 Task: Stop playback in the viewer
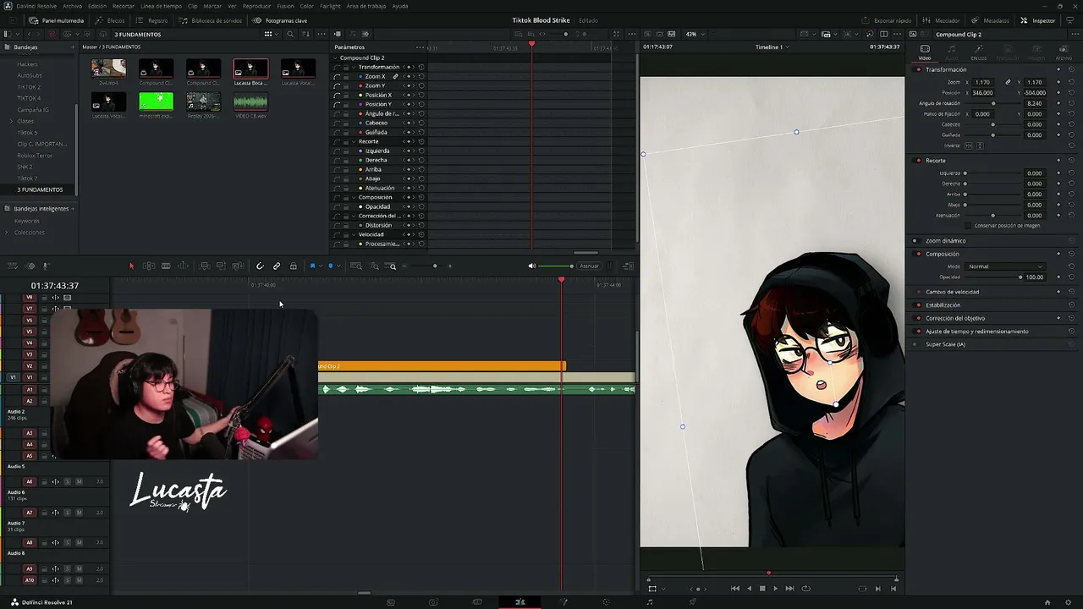click(762, 589)
